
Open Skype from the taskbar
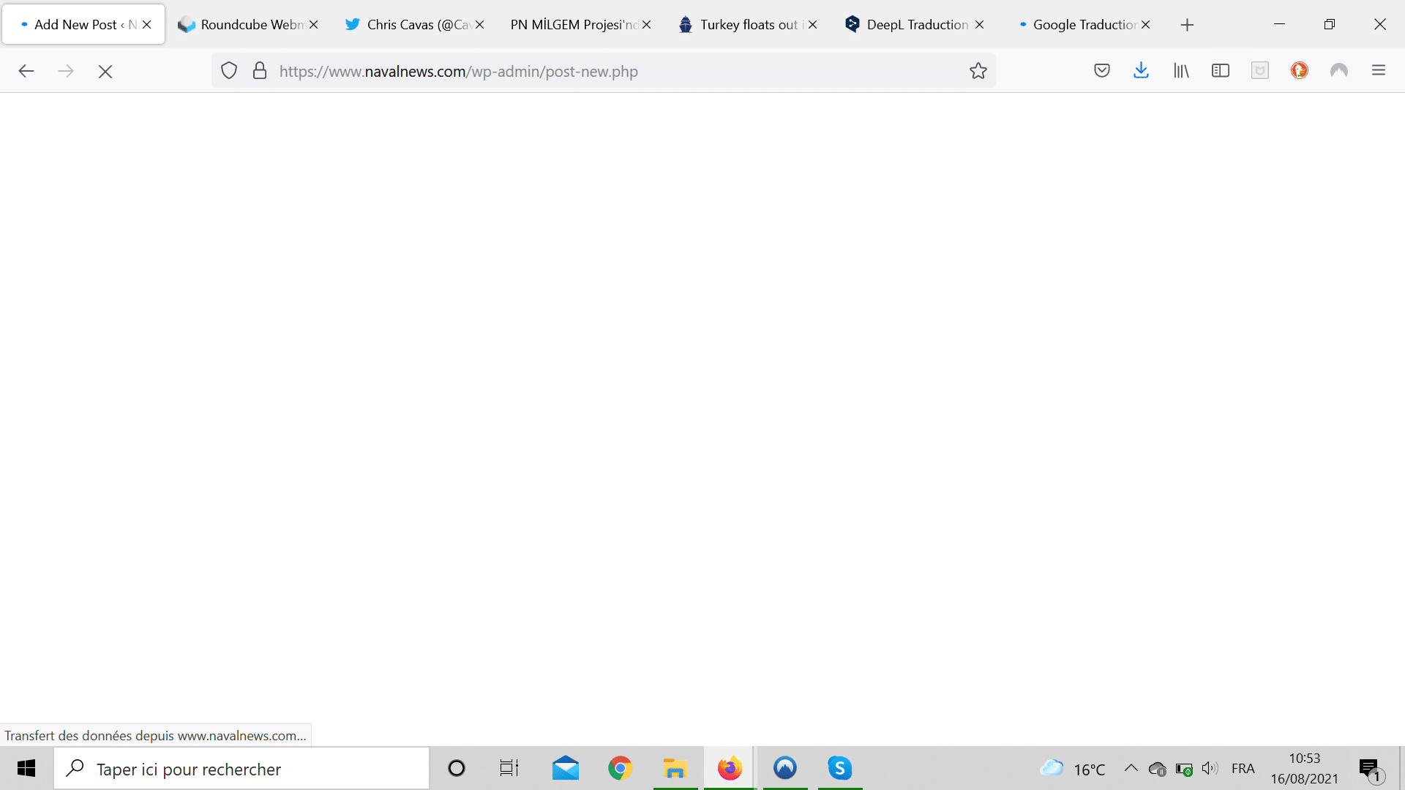click(x=839, y=768)
